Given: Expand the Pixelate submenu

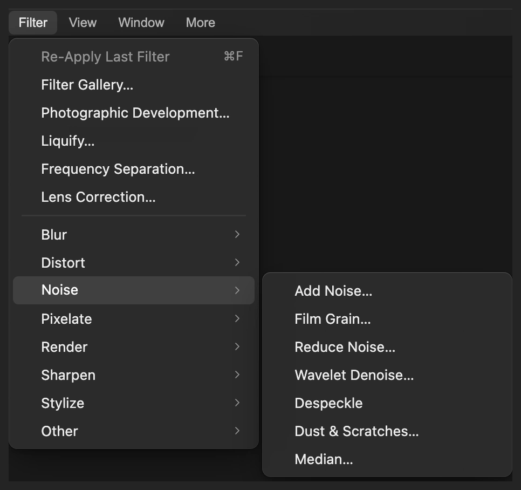Looking at the screenshot, I should click(x=134, y=319).
